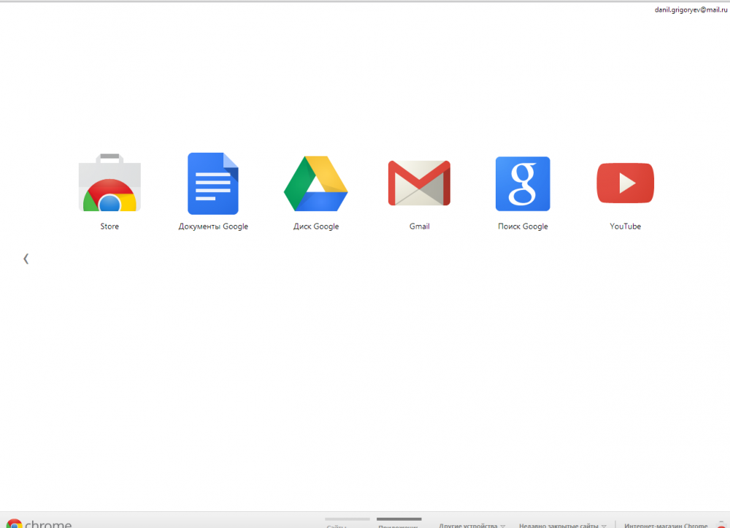This screenshot has height=528, width=730.
Task: Click the small red icon beside Интернет-магазин Chrome
Action: coord(721,524)
